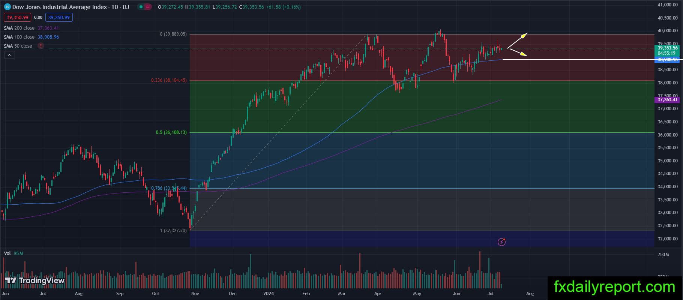The width and height of the screenshot is (683, 300).
Task: Click the 41,000.00 price axis label
Action: pyautogui.click(x=668, y=5)
